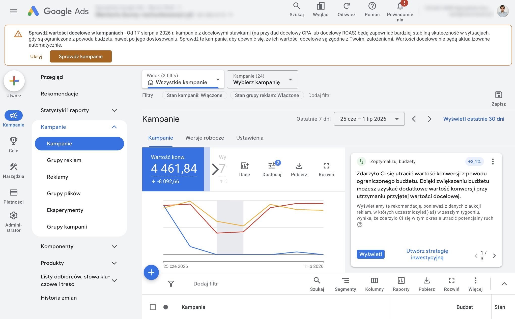The height and width of the screenshot is (319, 515).
Task: Open Więcej more options menu
Action: tap(475, 284)
